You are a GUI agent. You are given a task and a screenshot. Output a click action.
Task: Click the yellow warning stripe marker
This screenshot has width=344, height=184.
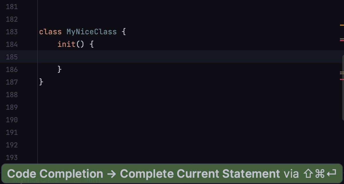pyautogui.click(x=342, y=25)
